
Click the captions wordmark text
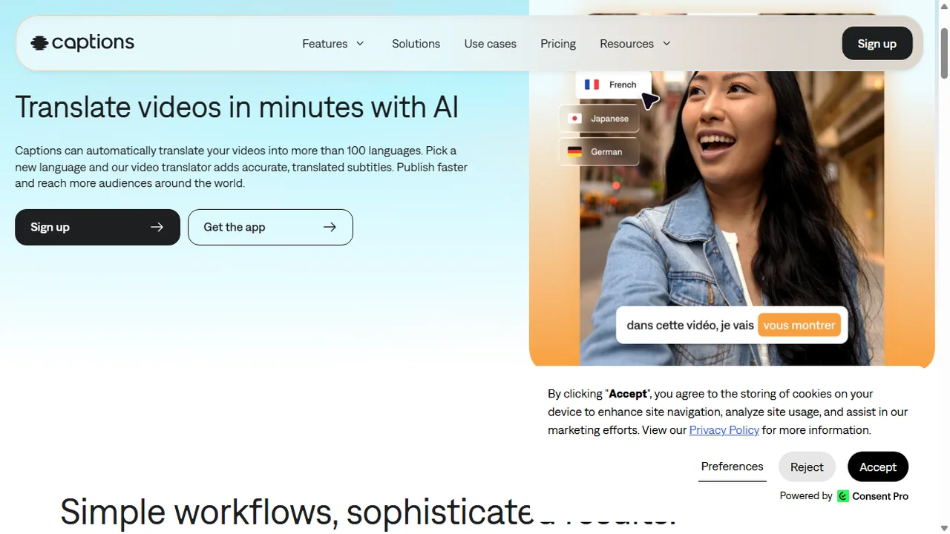point(94,43)
